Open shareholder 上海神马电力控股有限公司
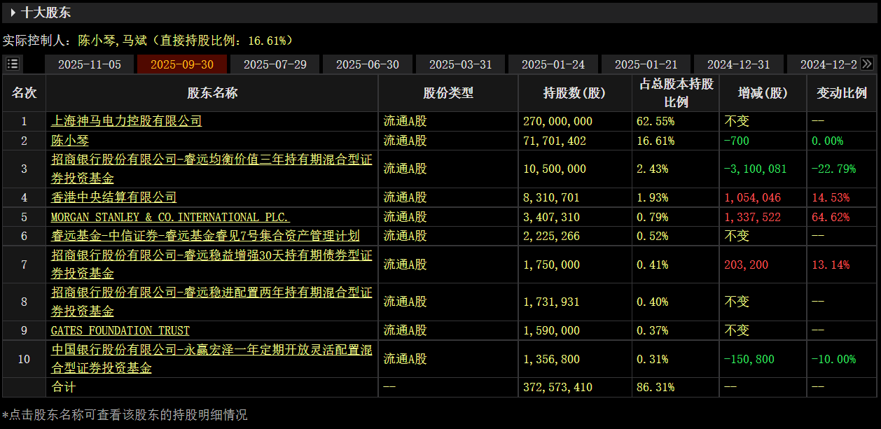 126,121
